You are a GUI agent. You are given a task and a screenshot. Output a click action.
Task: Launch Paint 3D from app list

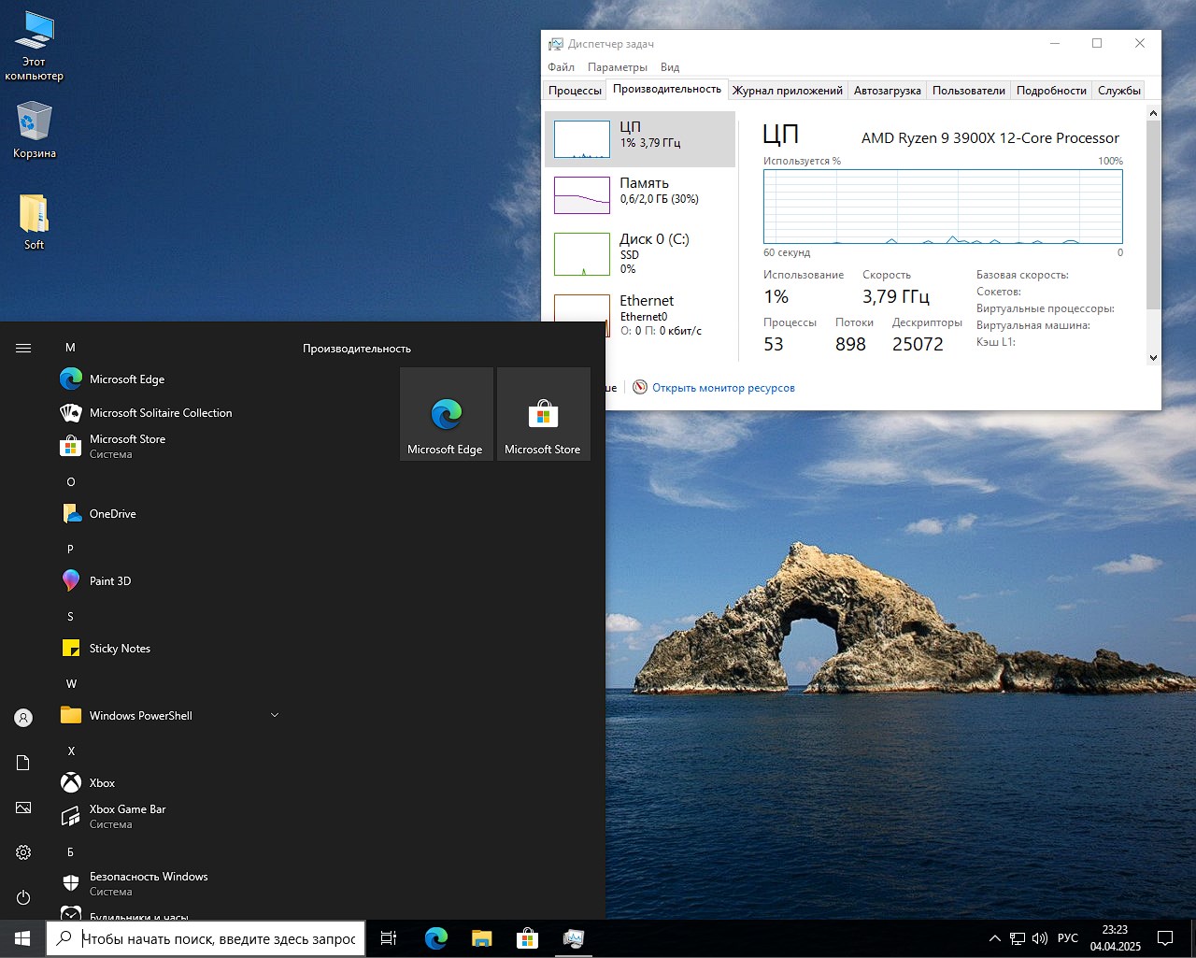110,581
